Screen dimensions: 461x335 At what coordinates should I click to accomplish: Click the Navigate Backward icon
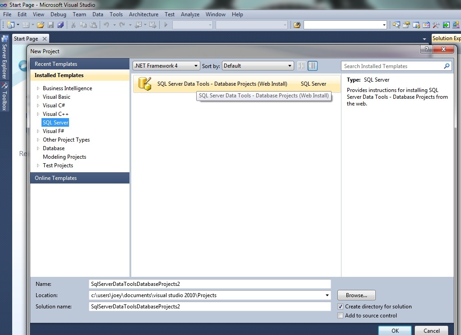[138, 25]
